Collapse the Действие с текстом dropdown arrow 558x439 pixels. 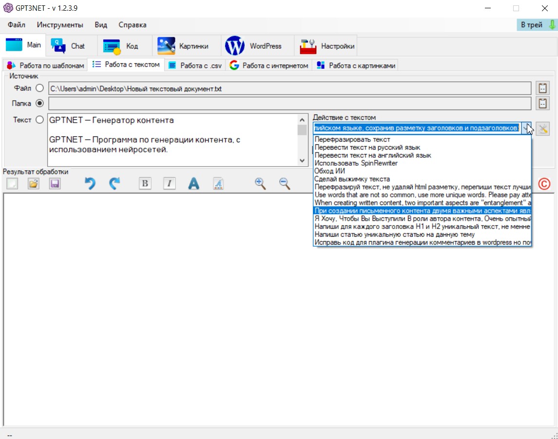526,128
